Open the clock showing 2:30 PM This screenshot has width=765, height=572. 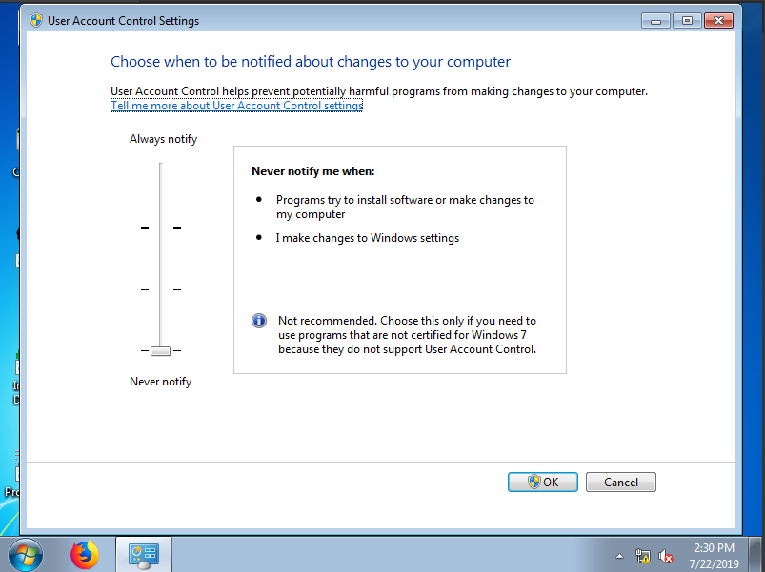coord(714,556)
